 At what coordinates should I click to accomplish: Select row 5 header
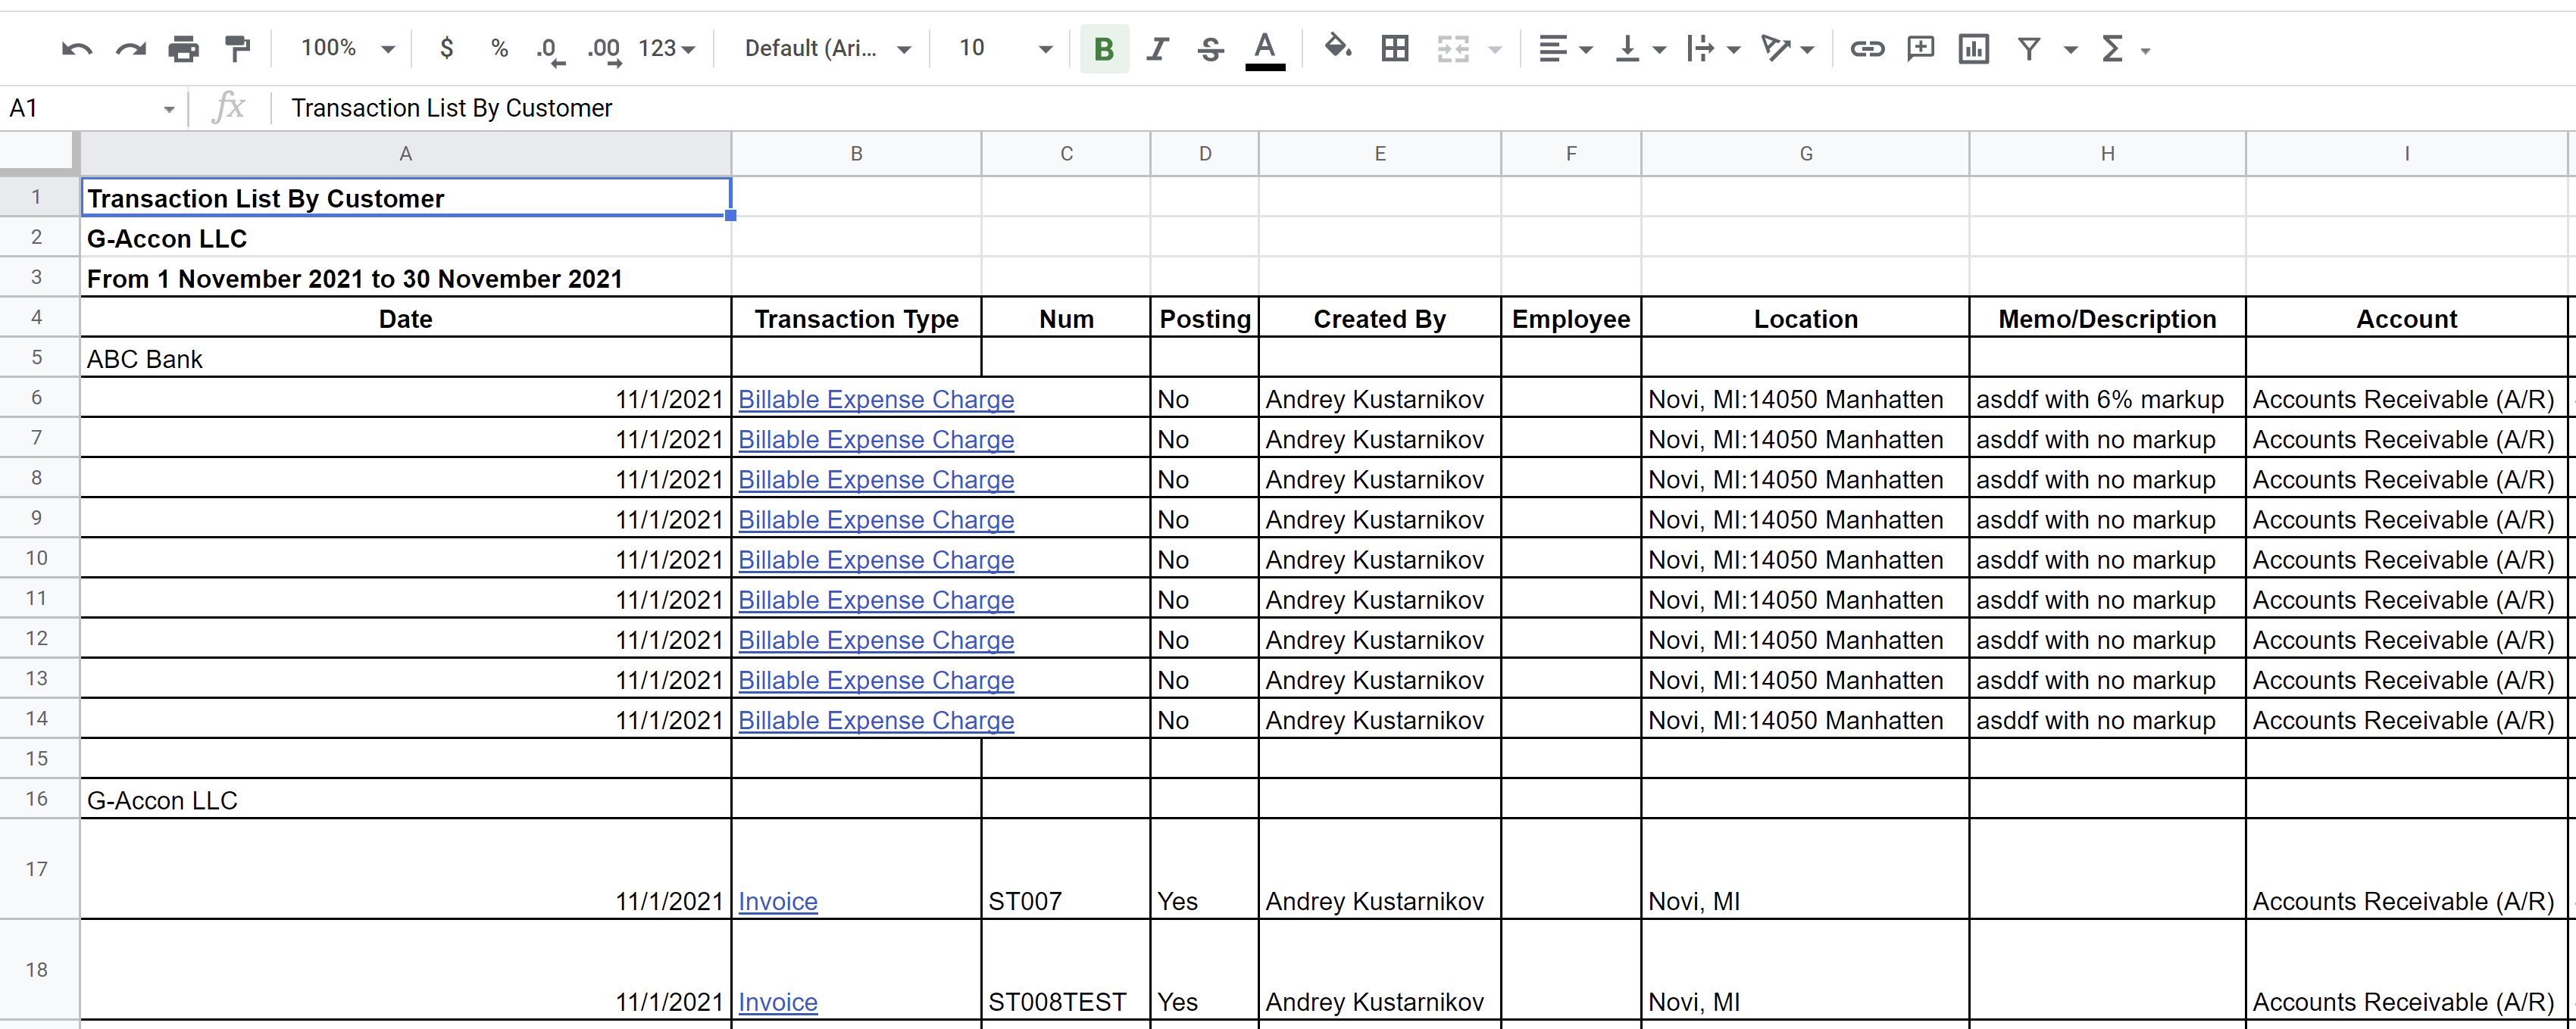coord(37,357)
